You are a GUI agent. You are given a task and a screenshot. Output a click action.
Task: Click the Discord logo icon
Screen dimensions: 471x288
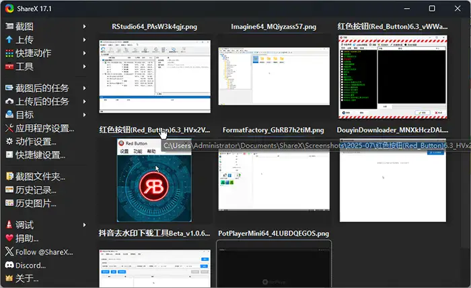(x=9, y=265)
